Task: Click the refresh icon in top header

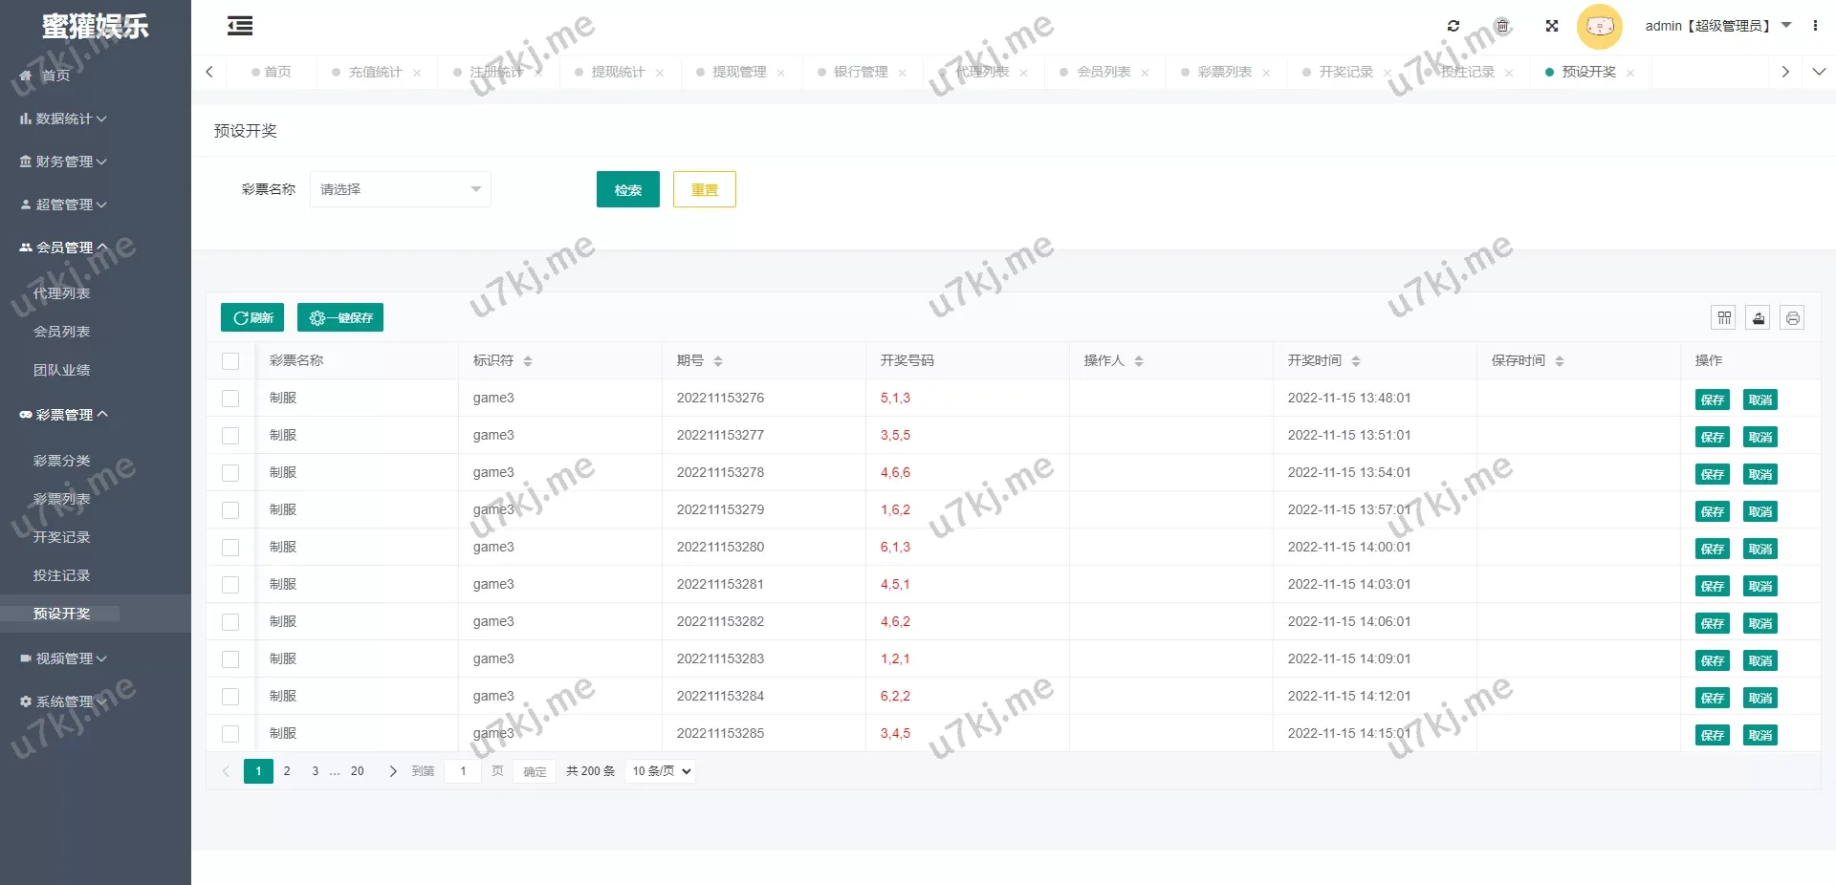Action: pyautogui.click(x=1453, y=26)
